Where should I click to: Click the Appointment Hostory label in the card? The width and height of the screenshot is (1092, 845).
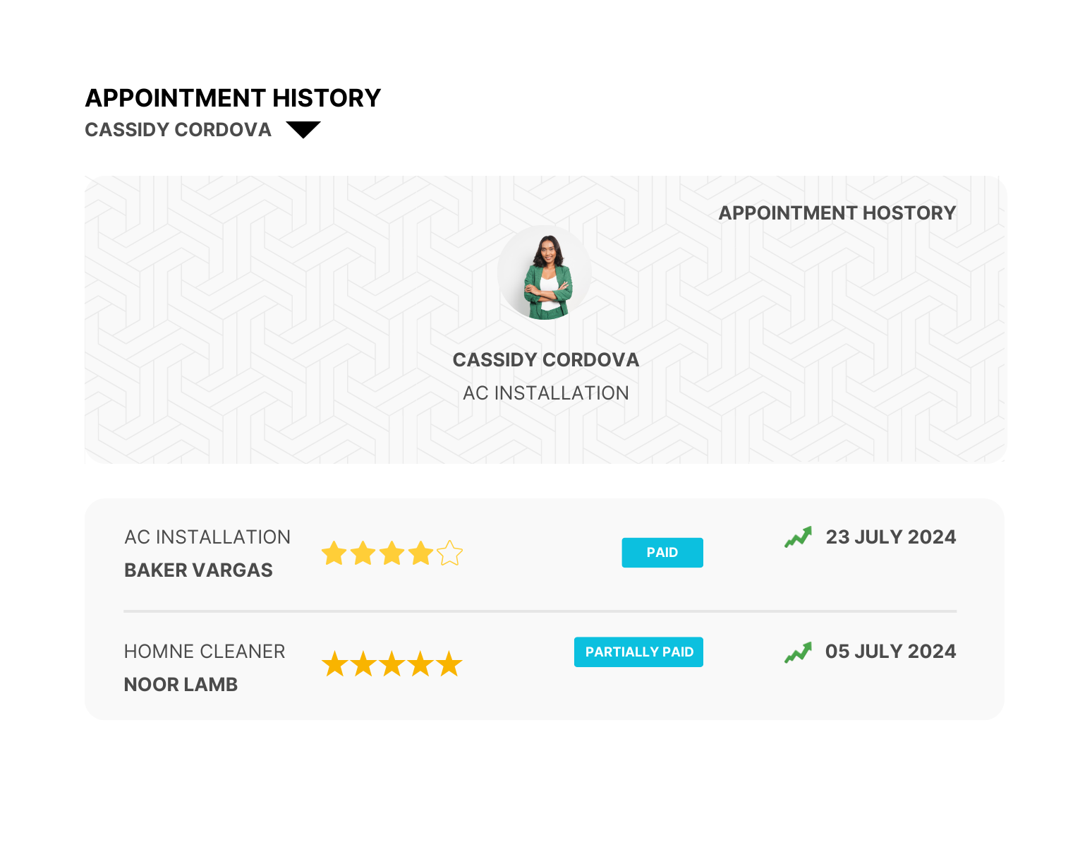pyautogui.click(x=837, y=213)
